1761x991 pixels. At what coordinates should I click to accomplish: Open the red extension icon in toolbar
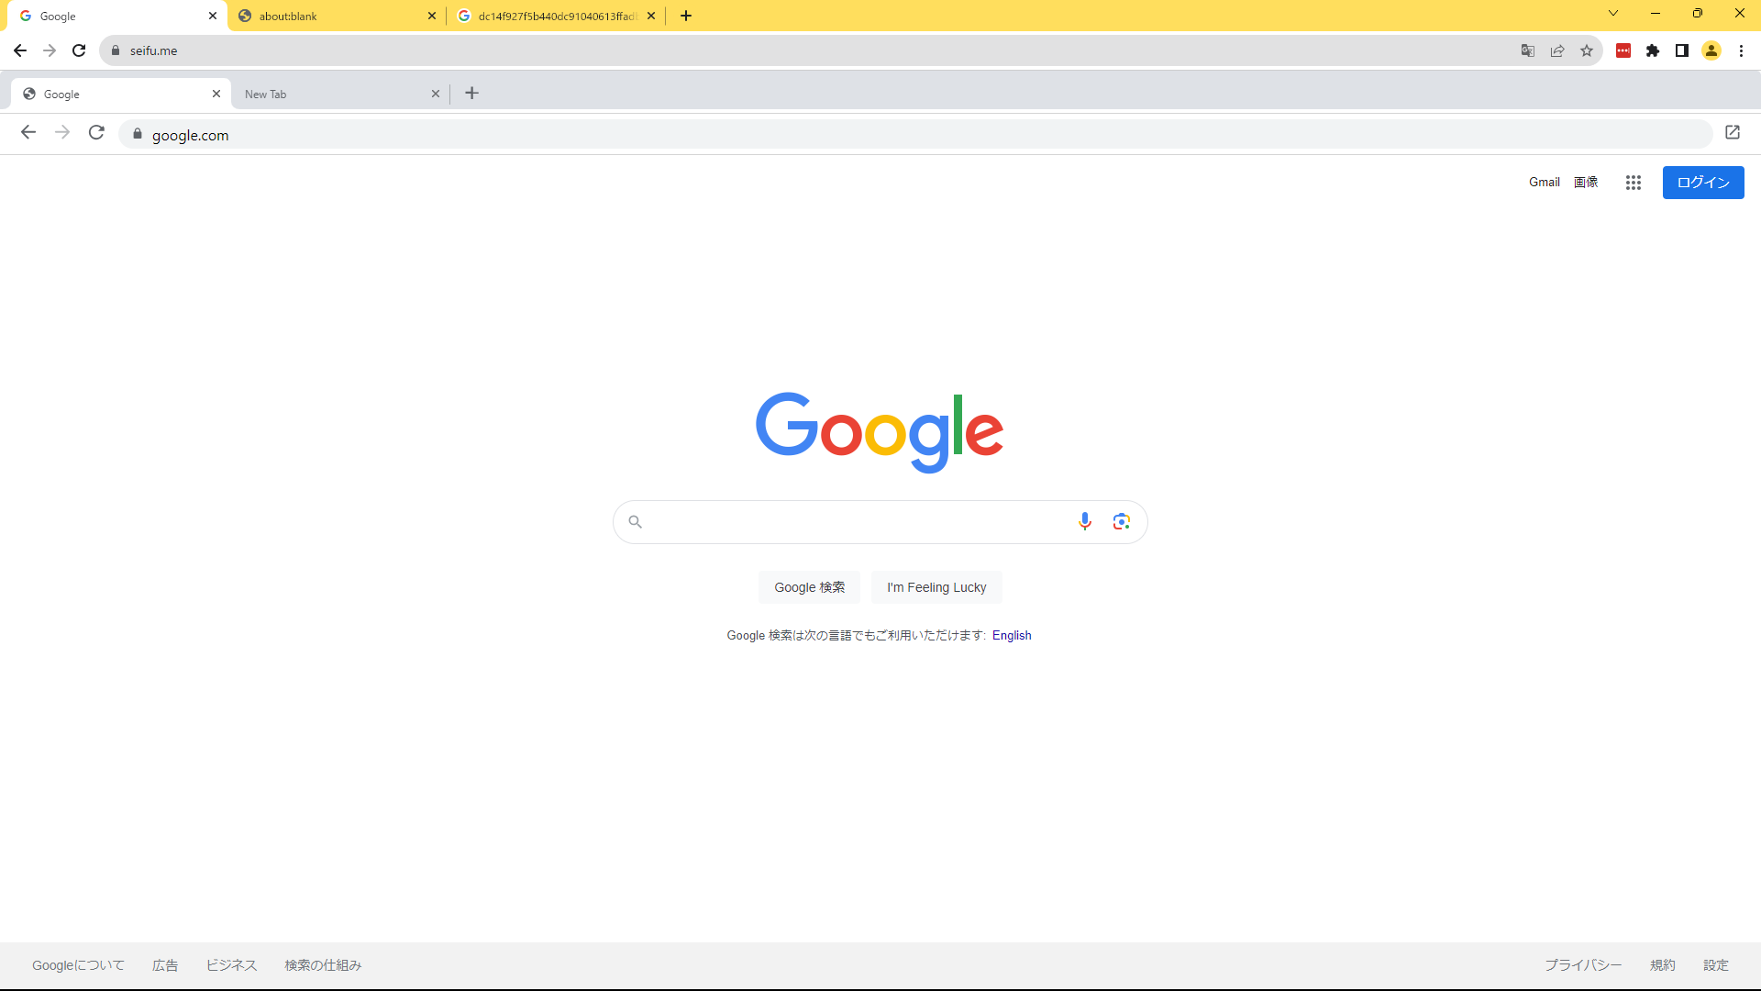click(1623, 50)
